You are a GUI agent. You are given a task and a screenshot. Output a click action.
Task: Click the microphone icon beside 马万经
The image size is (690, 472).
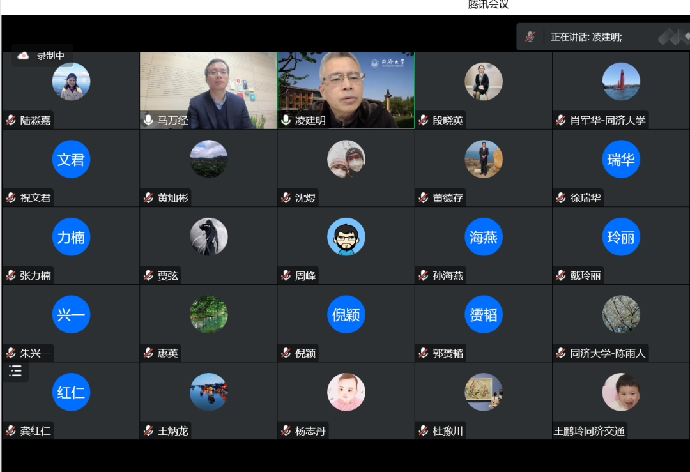pyautogui.click(x=148, y=120)
